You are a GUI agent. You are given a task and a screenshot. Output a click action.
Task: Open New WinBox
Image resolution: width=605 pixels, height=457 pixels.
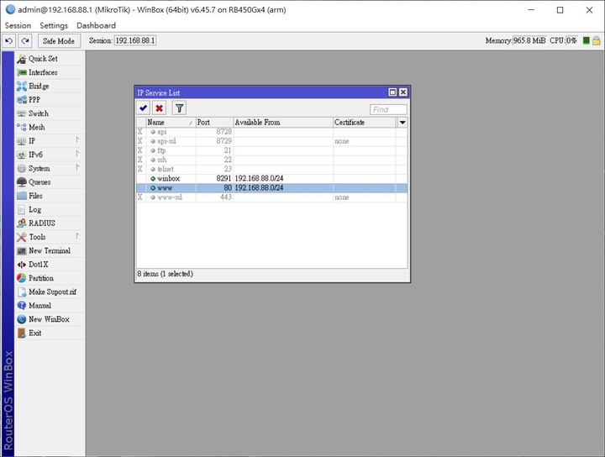(x=50, y=319)
